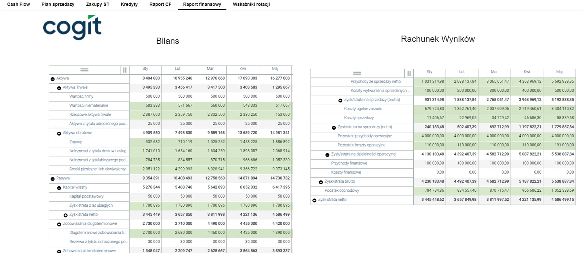Click Rachunek Wyników column pause icon
The image size is (583, 253).
click(x=409, y=73)
